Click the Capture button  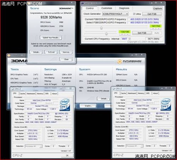tap(158, 8)
